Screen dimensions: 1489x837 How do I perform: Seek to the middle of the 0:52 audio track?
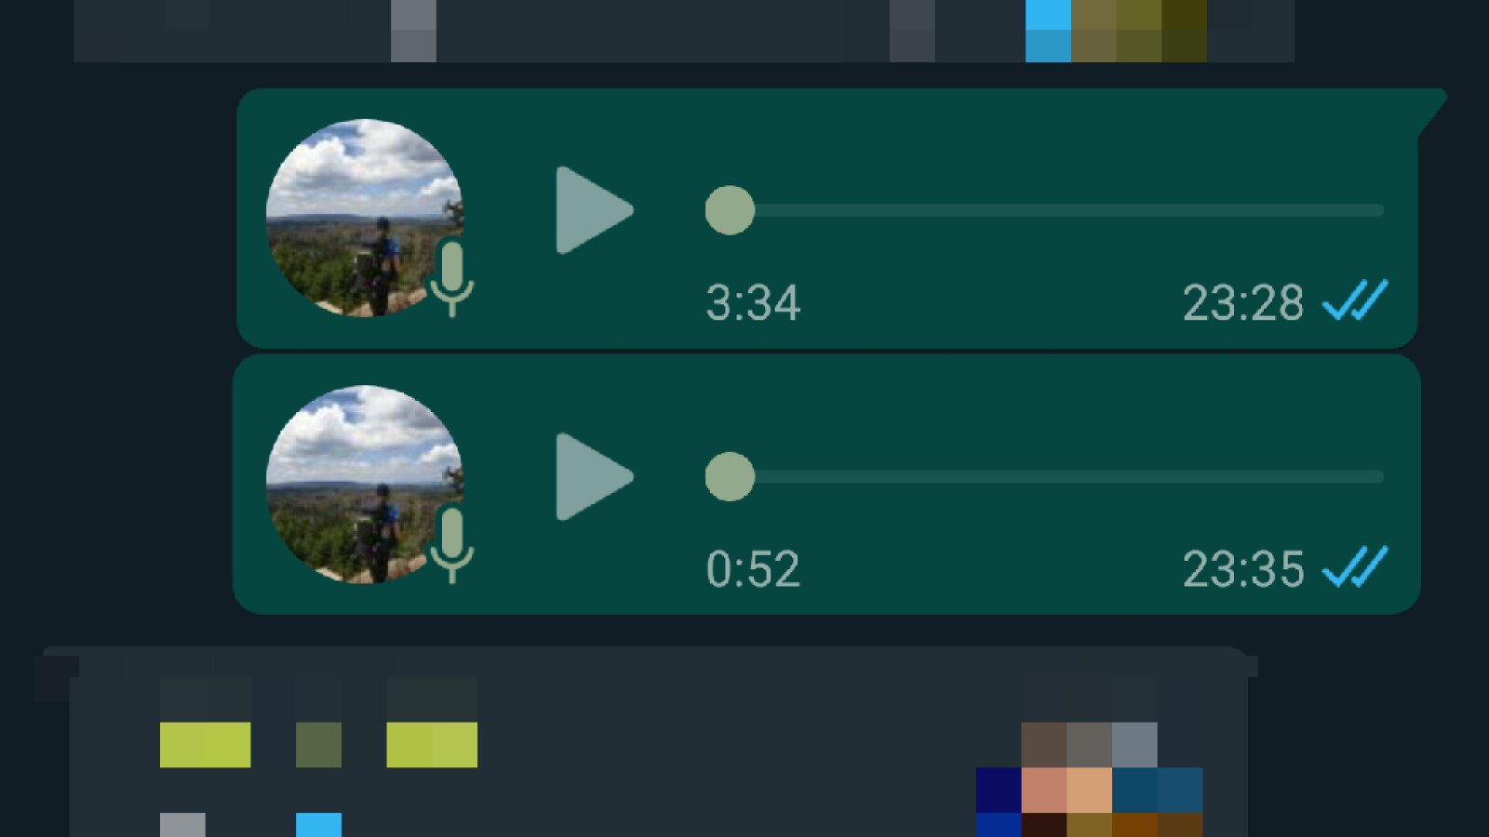(1056, 476)
